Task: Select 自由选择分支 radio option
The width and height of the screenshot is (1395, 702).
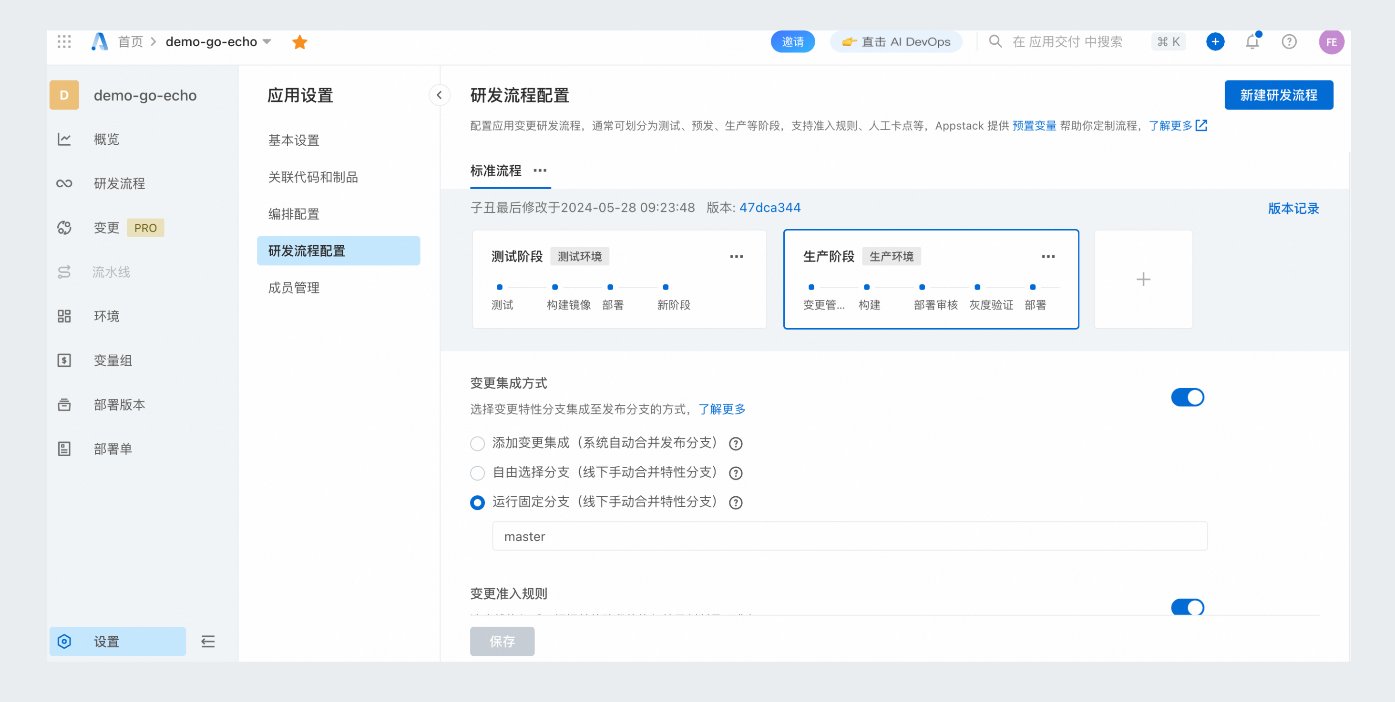Action: pos(477,473)
